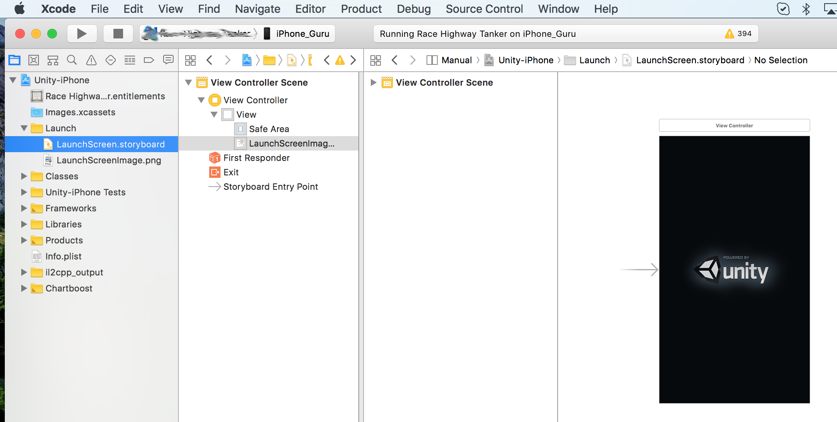Select Storyboard Entry Point in outline
The height and width of the screenshot is (422, 837).
269,187
